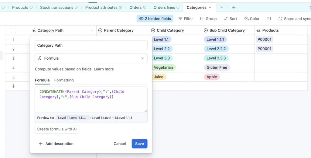Click info icon next to Orders tab
Viewport: 311px width, 158px height.
[145, 7]
